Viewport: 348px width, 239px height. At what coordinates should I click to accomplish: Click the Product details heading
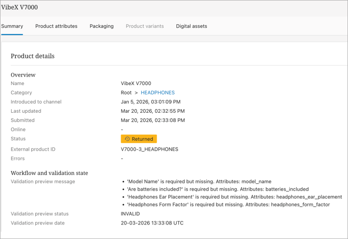[x=32, y=56]
